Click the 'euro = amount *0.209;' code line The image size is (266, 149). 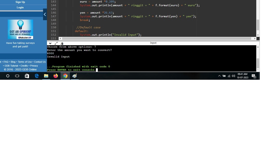coord(98,2)
